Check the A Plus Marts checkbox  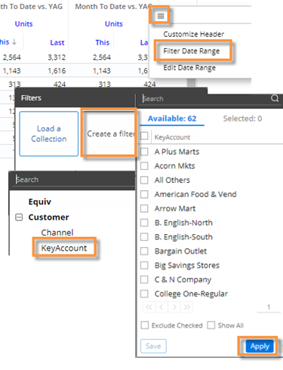pos(144,152)
